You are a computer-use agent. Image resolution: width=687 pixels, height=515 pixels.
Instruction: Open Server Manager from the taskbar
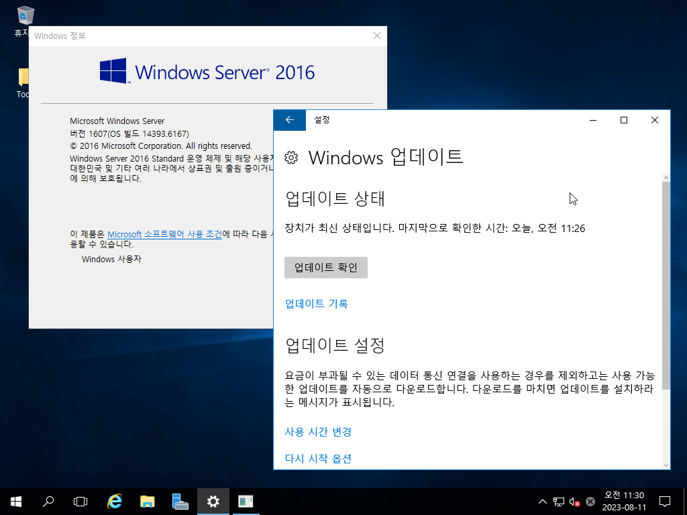(x=180, y=502)
